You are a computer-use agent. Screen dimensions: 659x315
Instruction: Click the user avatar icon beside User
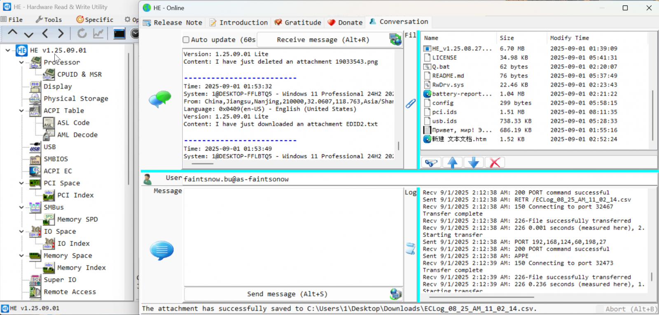pyautogui.click(x=147, y=179)
